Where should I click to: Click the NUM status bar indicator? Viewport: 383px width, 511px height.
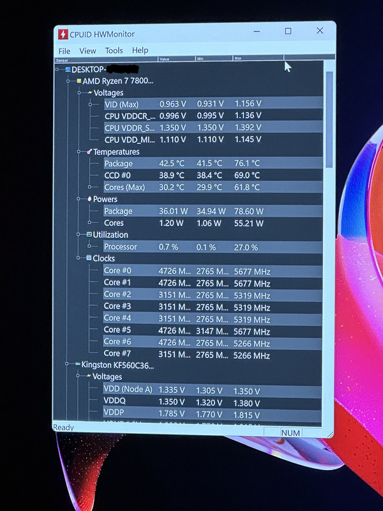290,433
